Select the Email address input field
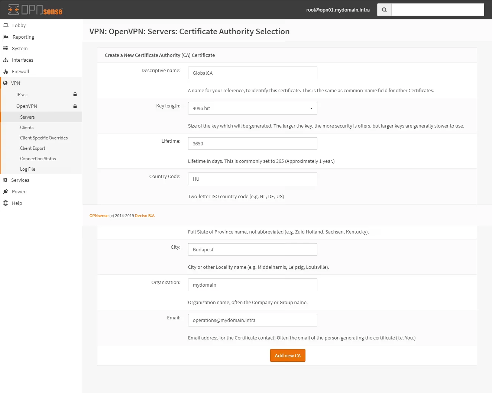 pos(252,320)
